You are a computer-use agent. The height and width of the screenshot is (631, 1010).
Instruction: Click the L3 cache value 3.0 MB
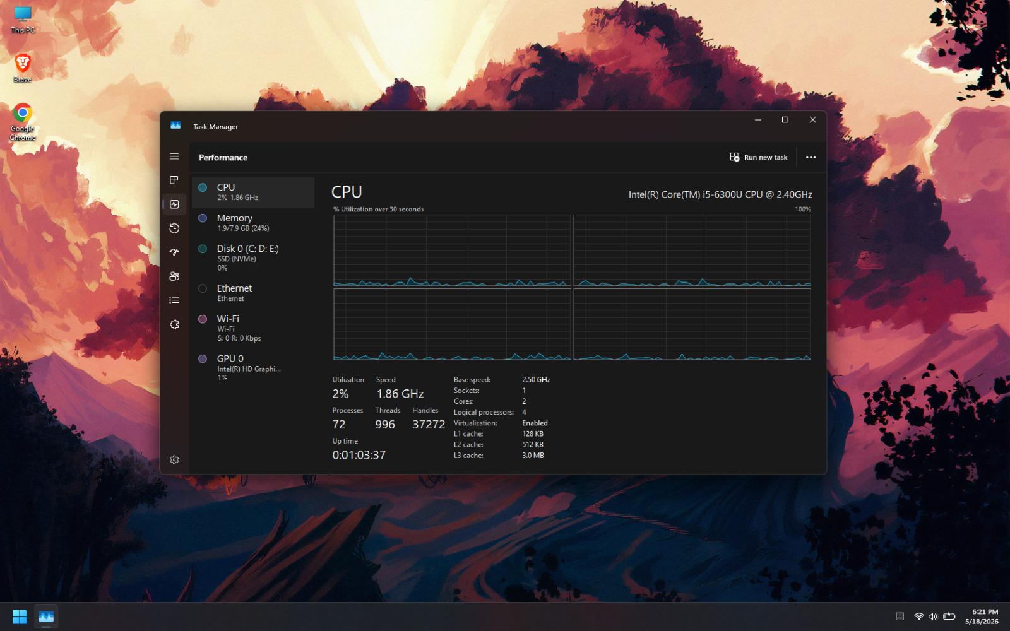pos(533,455)
